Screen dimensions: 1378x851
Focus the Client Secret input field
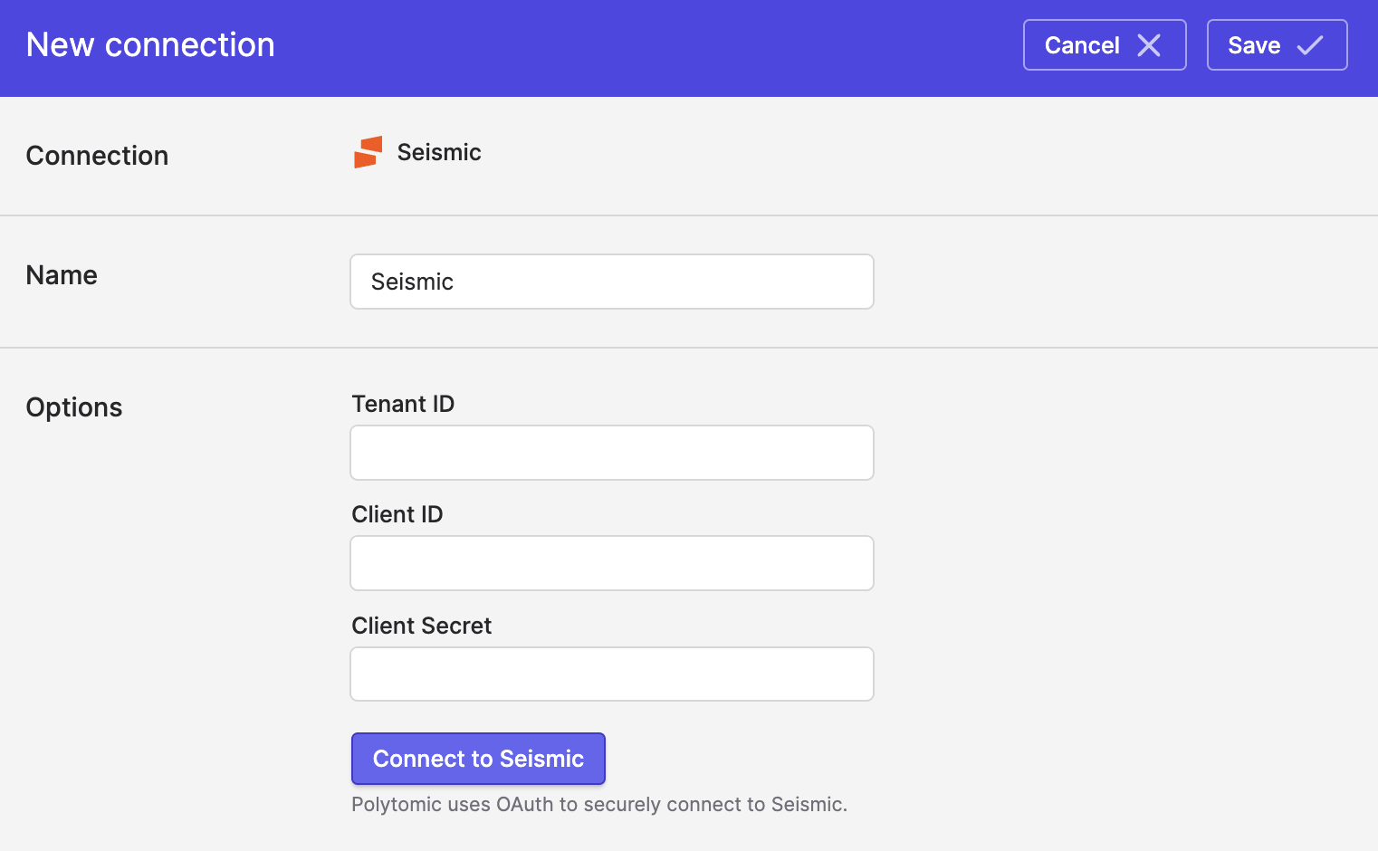612,674
